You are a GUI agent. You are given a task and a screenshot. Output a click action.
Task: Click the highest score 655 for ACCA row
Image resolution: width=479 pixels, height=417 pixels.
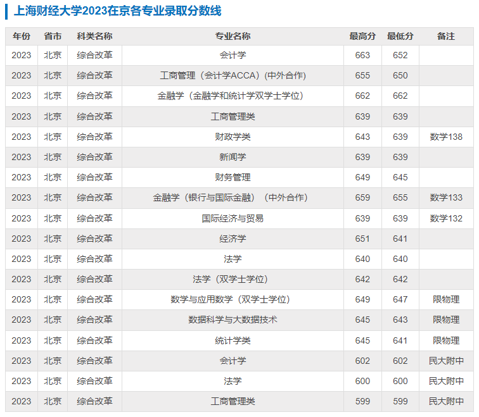point(362,75)
